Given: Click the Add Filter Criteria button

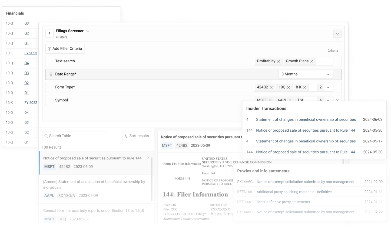Looking at the screenshot, I should (65, 49).
